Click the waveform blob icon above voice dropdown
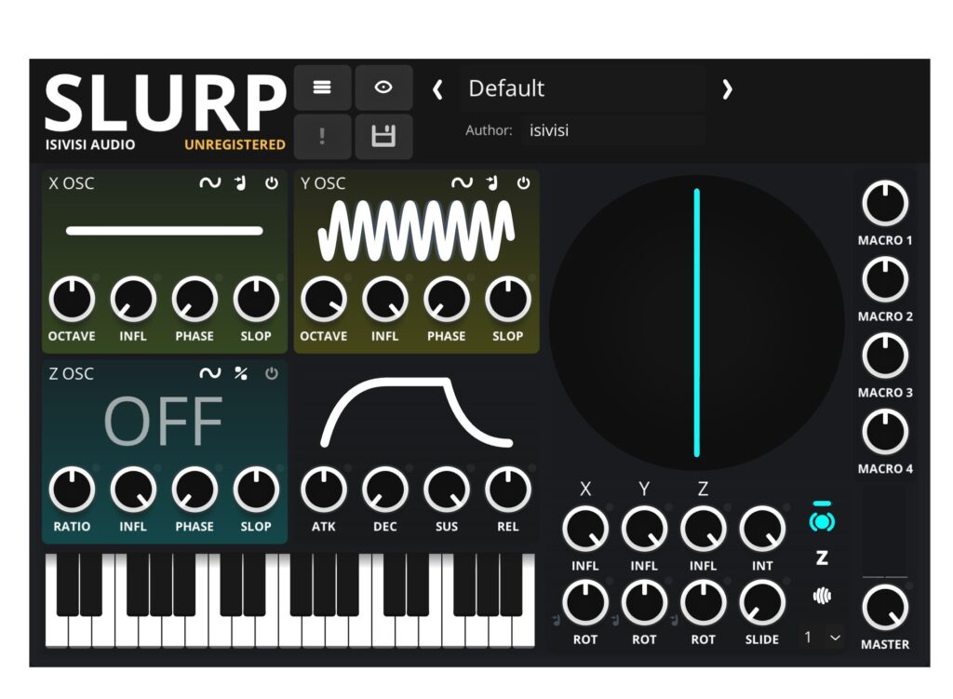Viewport: 953px width, 699px height. point(821,596)
